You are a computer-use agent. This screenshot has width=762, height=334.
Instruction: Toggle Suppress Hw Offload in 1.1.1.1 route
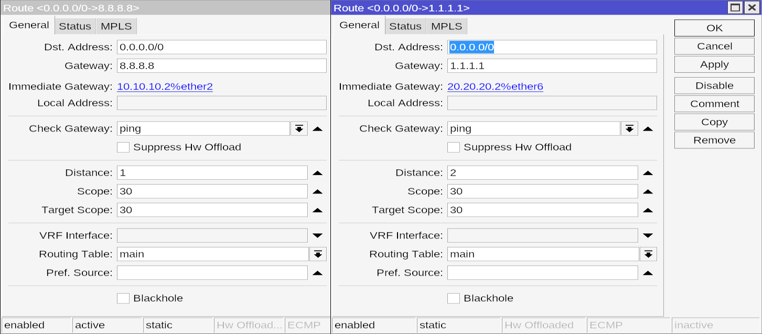click(454, 147)
